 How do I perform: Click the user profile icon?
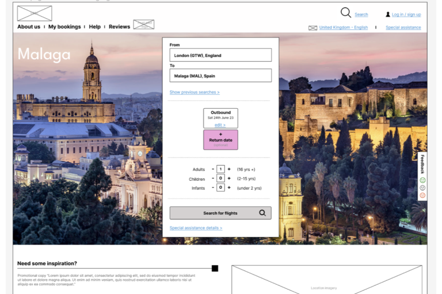(x=388, y=14)
